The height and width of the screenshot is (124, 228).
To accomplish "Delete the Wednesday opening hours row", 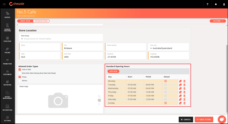I will point(184,88).
